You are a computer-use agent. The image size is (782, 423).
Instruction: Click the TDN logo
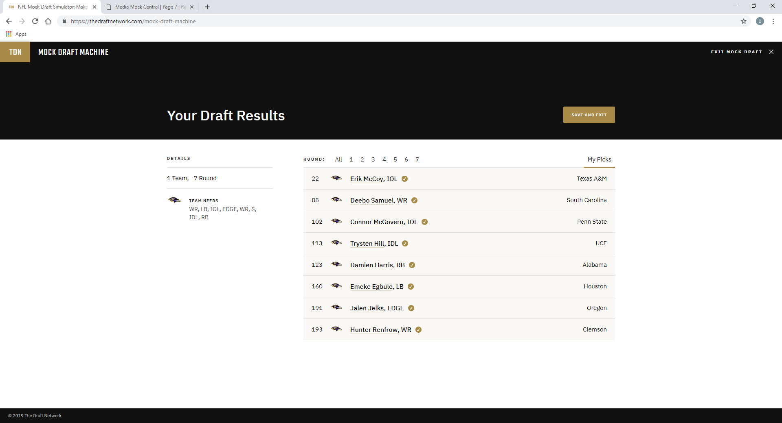click(15, 52)
